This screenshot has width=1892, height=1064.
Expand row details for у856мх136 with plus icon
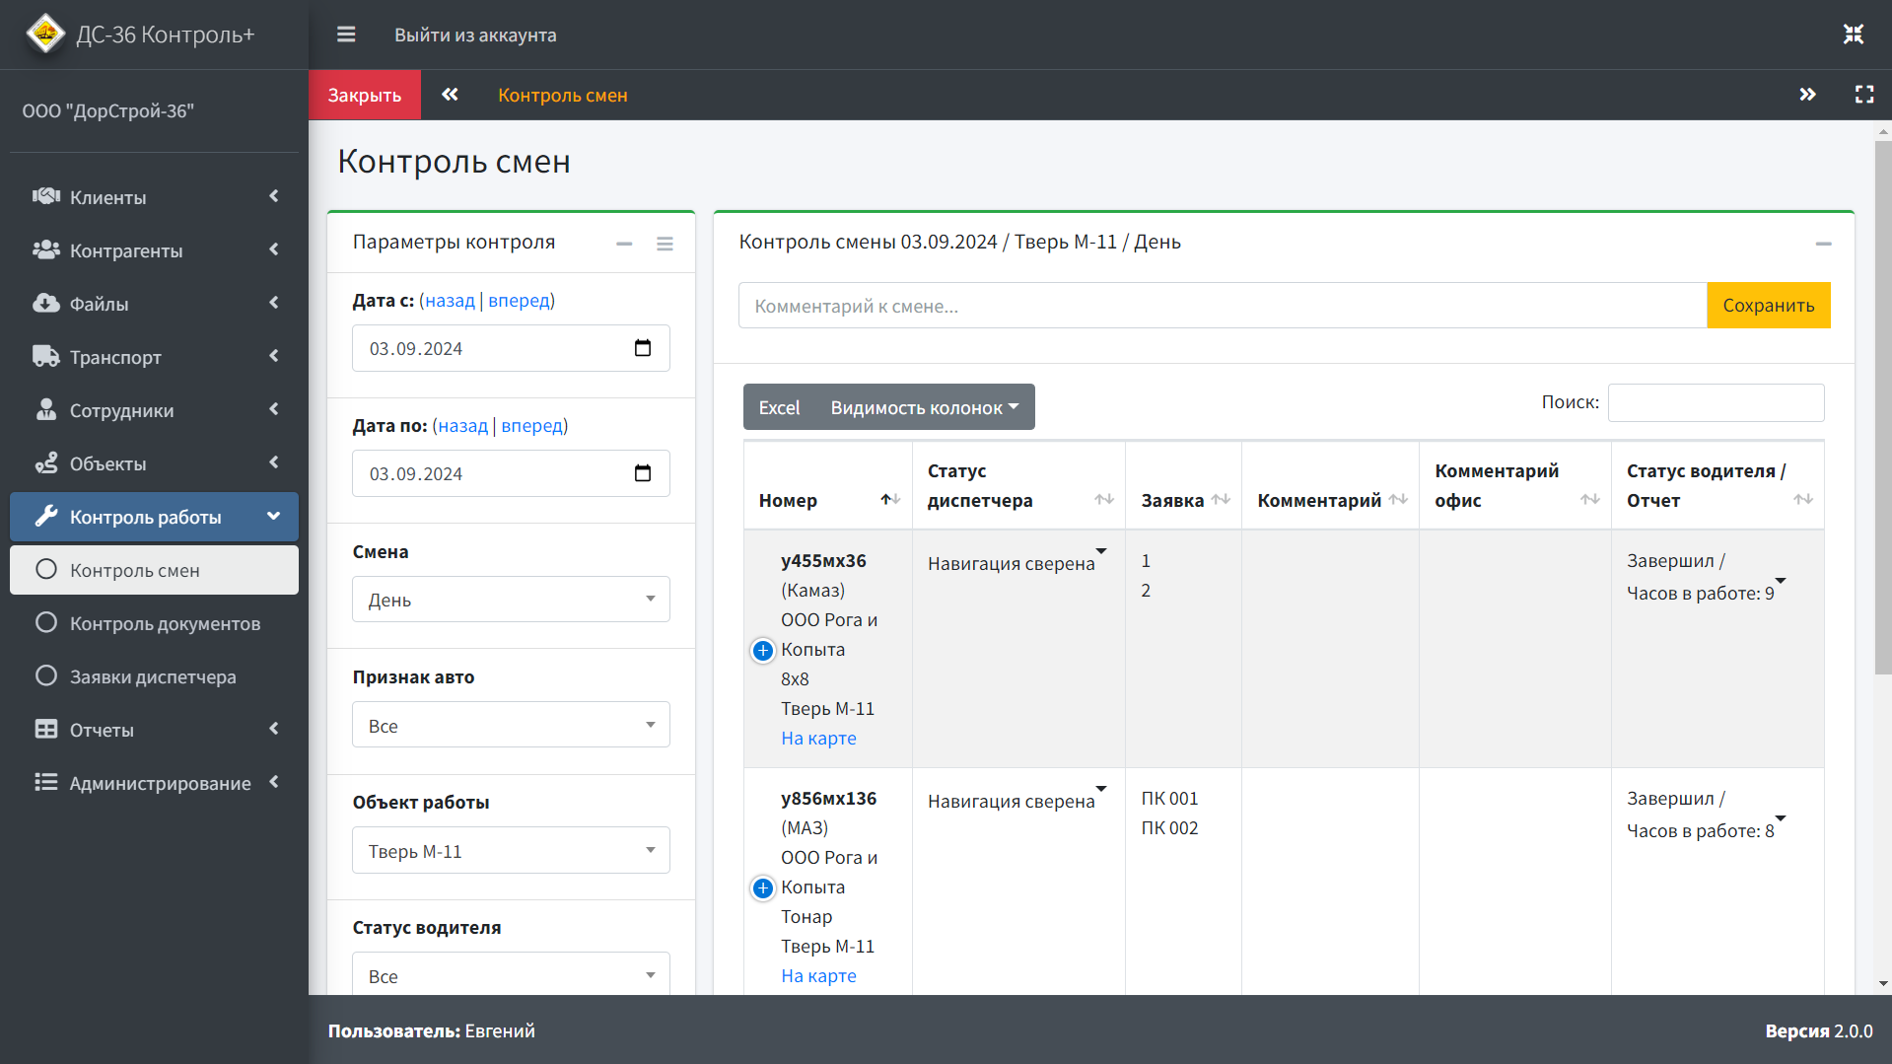(x=763, y=887)
